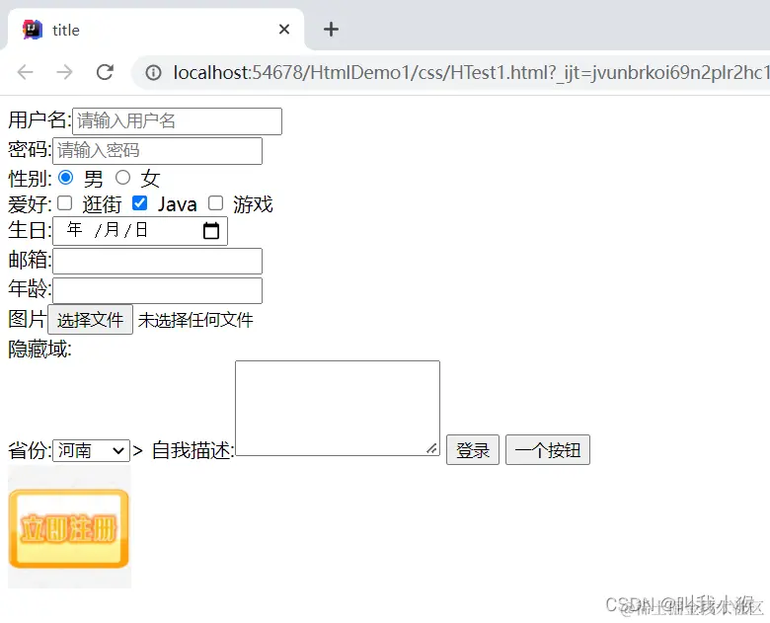Click the 密码 label text
The image size is (770, 623).
(30, 149)
